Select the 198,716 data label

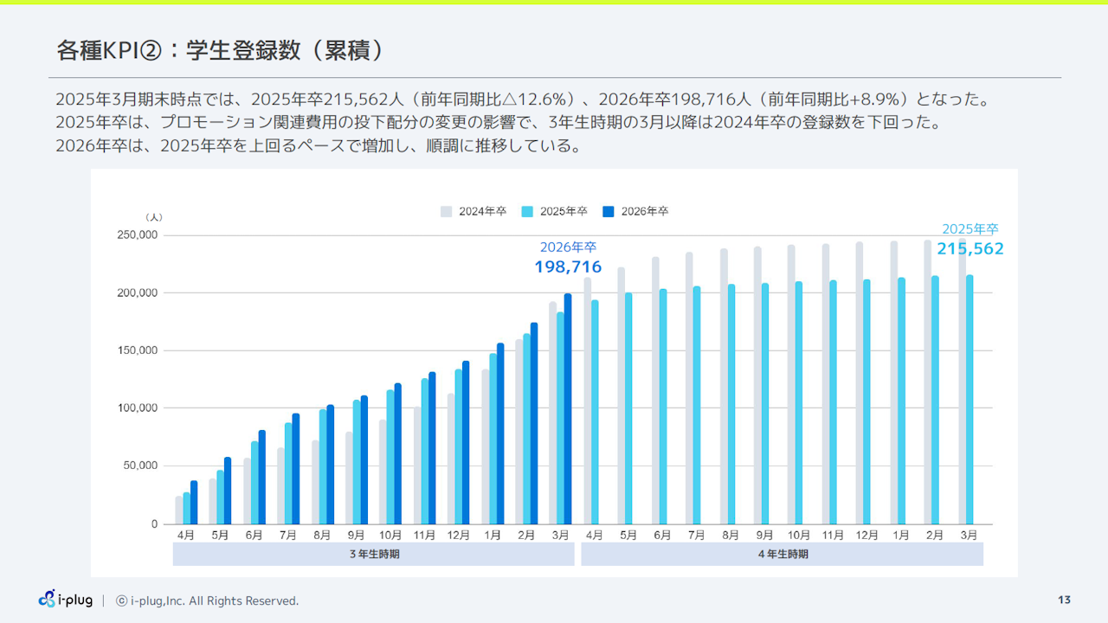pyautogui.click(x=568, y=267)
